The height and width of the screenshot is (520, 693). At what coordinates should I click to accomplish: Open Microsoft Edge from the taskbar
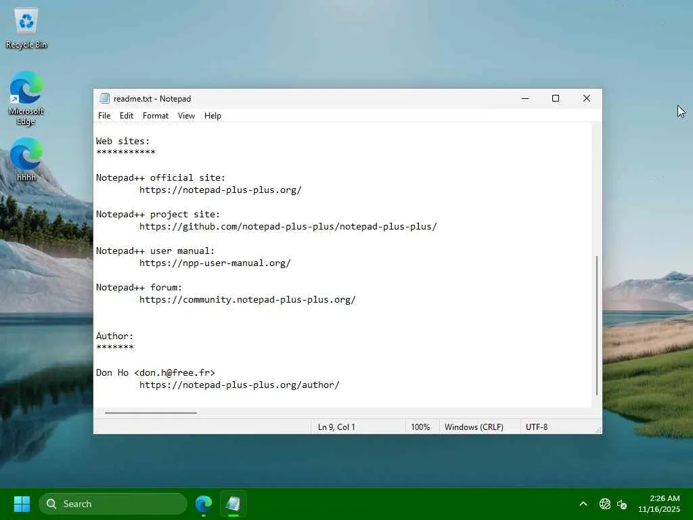click(204, 504)
